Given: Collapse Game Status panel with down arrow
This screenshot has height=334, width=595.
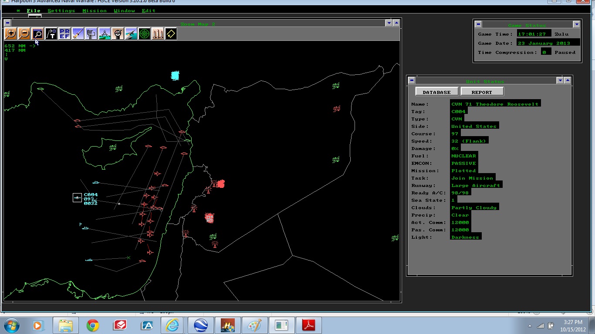Looking at the screenshot, I should pos(576,25).
